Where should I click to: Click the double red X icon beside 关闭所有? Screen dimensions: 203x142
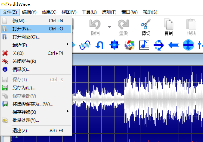(5, 61)
